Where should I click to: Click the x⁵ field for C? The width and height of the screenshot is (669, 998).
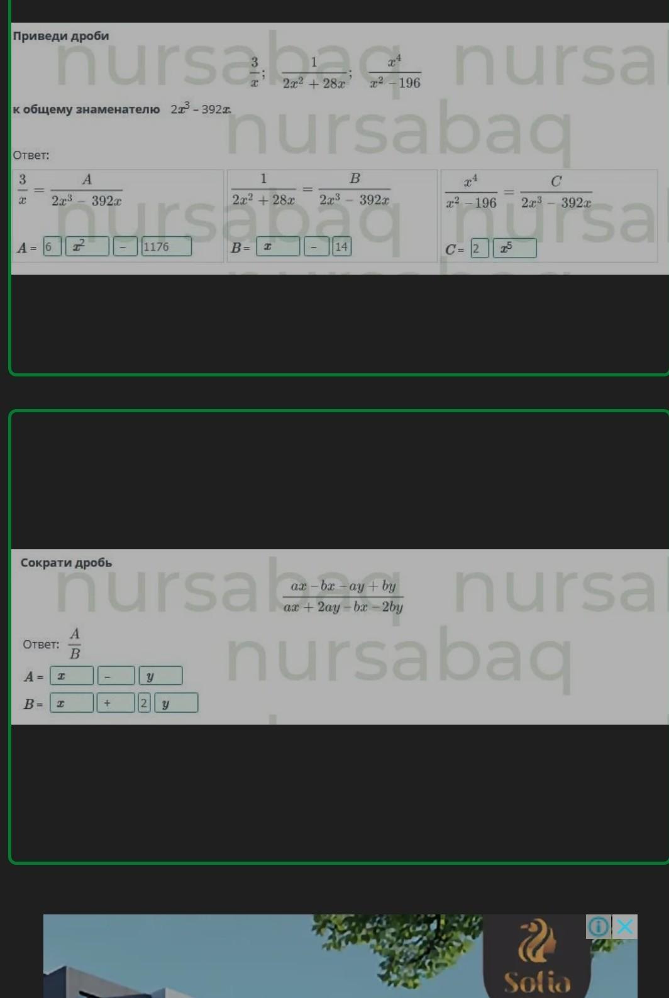point(515,248)
